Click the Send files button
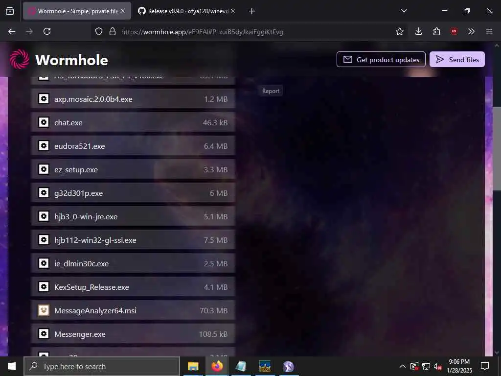This screenshot has width=501, height=376. point(457,59)
